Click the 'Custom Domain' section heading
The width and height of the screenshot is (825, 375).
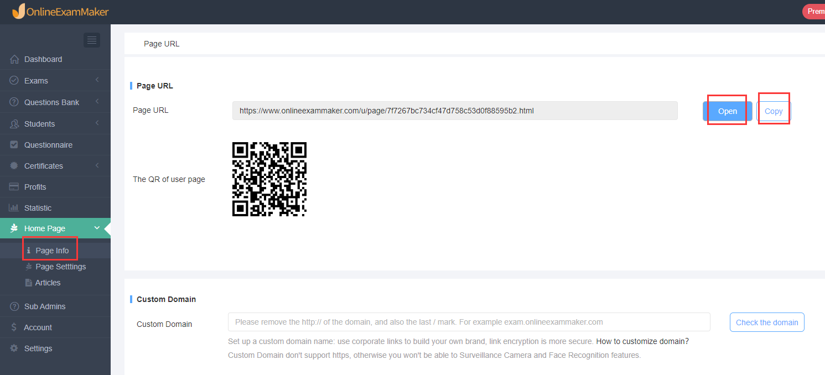pos(167,299)
